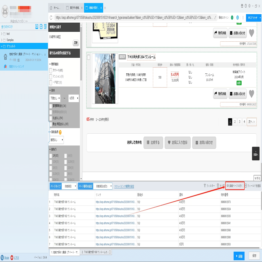Expand the test folder
Image resolution: width=262 pixels, height=262 pixels.
pos(2,34)
